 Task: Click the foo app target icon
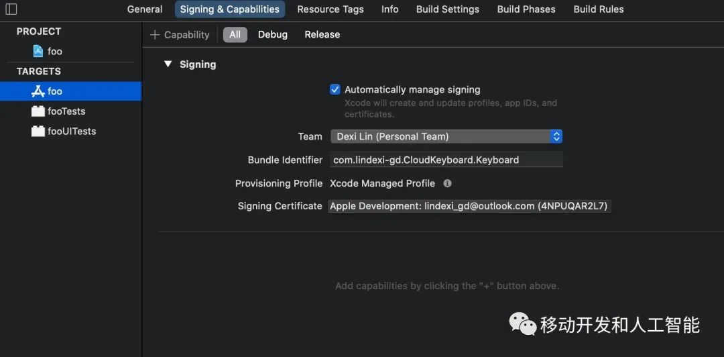coord(38,91)
